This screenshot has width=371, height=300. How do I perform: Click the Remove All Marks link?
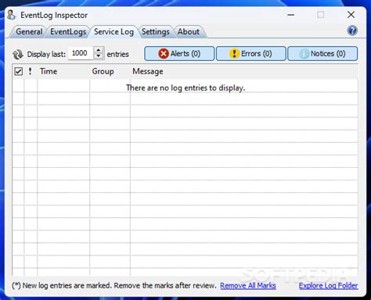pyautogui.click(x=248, y=286)
